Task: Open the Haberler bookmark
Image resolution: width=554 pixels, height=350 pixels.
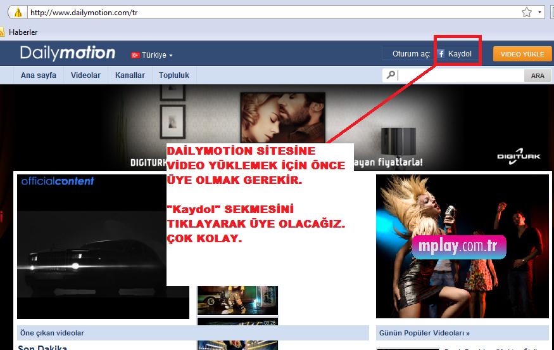Action: (23, 32)
